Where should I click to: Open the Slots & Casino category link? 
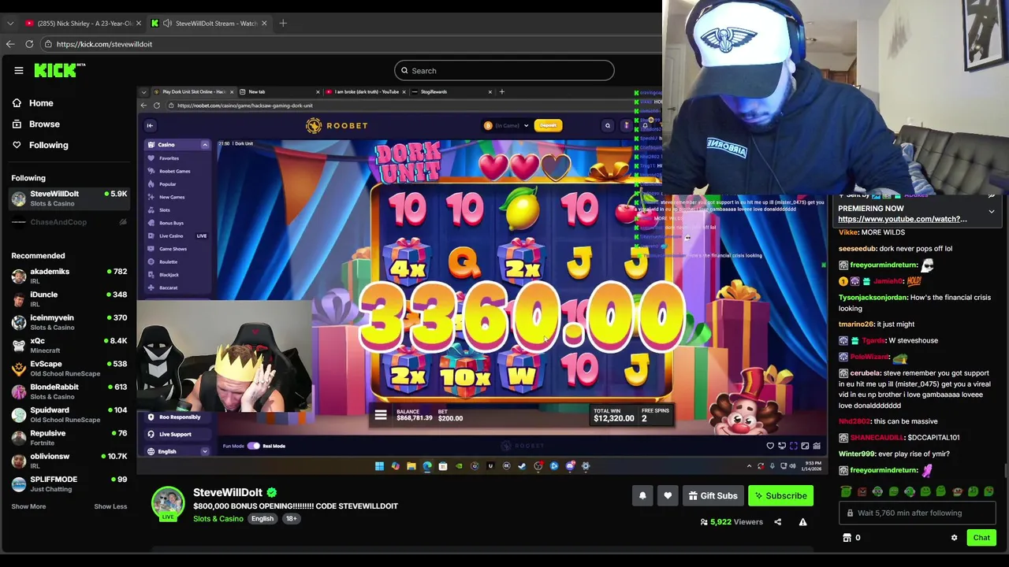pos(218,519)
